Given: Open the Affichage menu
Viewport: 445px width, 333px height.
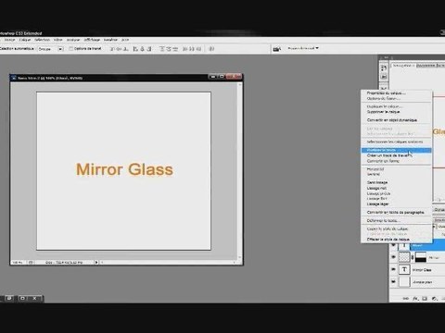Looking at the screenshot, I should click(92, 40).
